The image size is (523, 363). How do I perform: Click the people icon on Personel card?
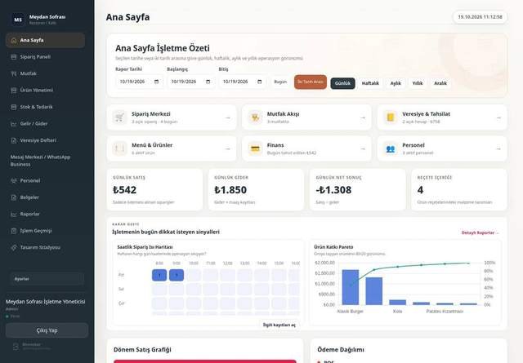point(391,148)
